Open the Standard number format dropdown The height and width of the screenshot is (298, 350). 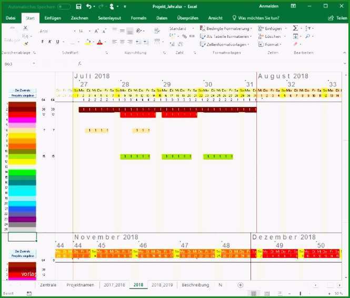[x=193, y=28]
